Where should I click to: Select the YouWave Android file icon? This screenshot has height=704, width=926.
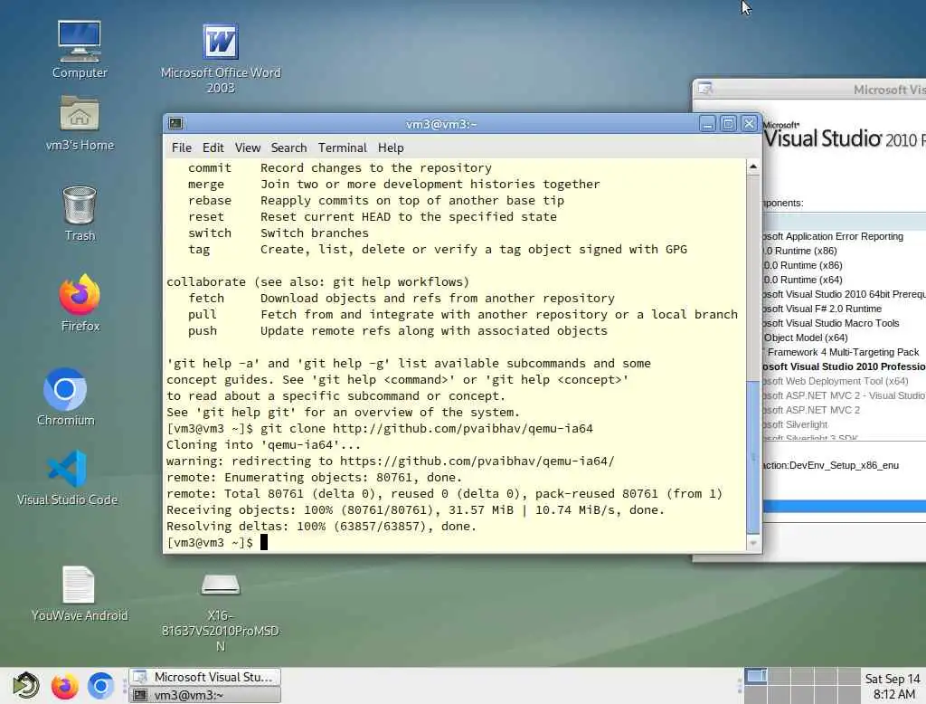[80, 594]
